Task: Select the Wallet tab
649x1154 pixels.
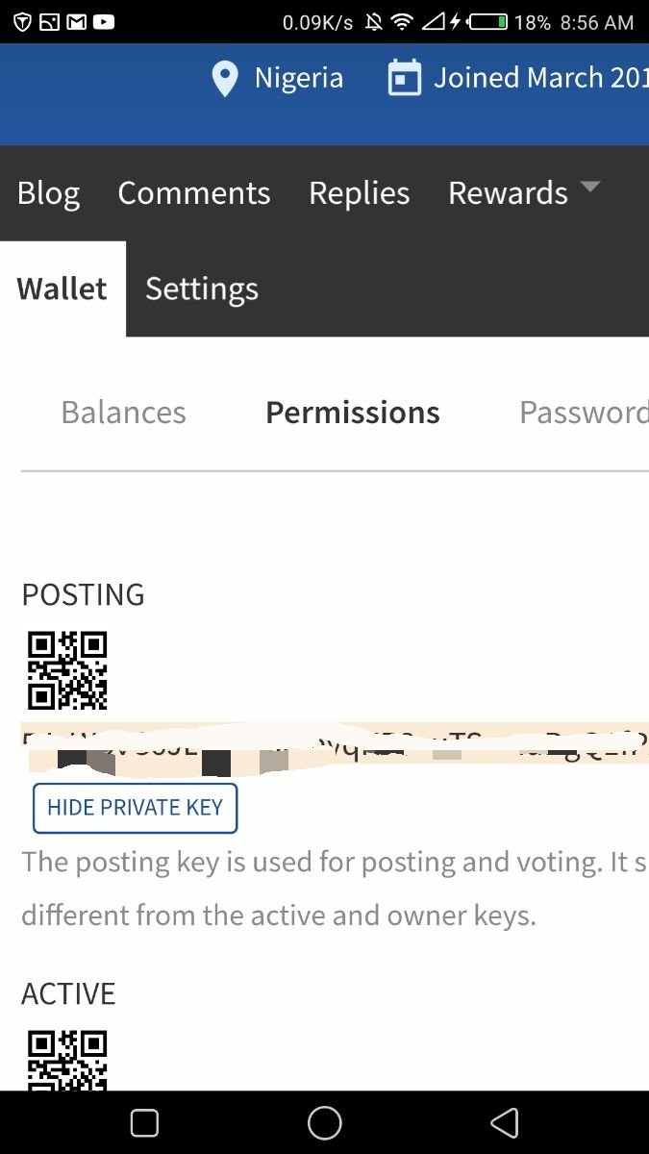Action: pyautogui.click(x=62, y=288)
